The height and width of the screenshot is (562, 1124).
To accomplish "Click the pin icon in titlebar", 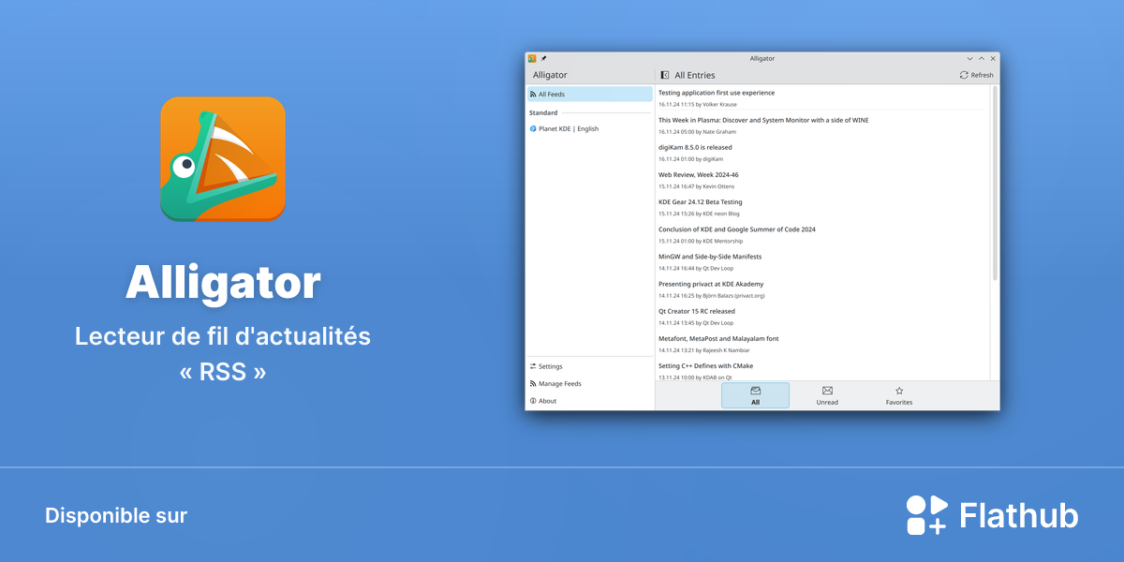I will click(x=544, y=58).
